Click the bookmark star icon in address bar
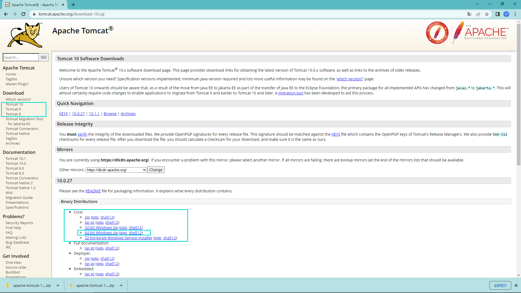Image resolution: width=521 pixels, height=293 pixels. pyautogui.click(x=487, y=14)
